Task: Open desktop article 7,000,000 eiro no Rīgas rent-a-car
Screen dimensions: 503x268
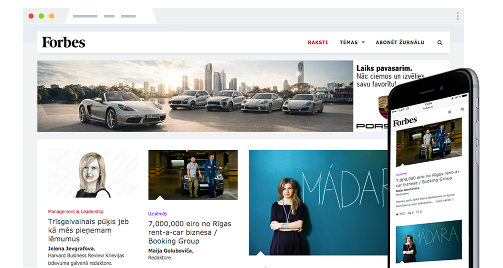Action: tap(189, 232)
